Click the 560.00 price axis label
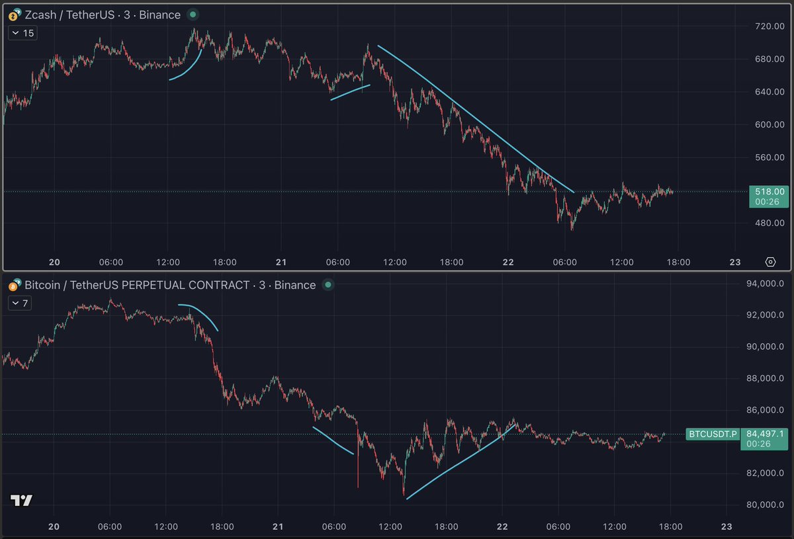 coord(770,157)
